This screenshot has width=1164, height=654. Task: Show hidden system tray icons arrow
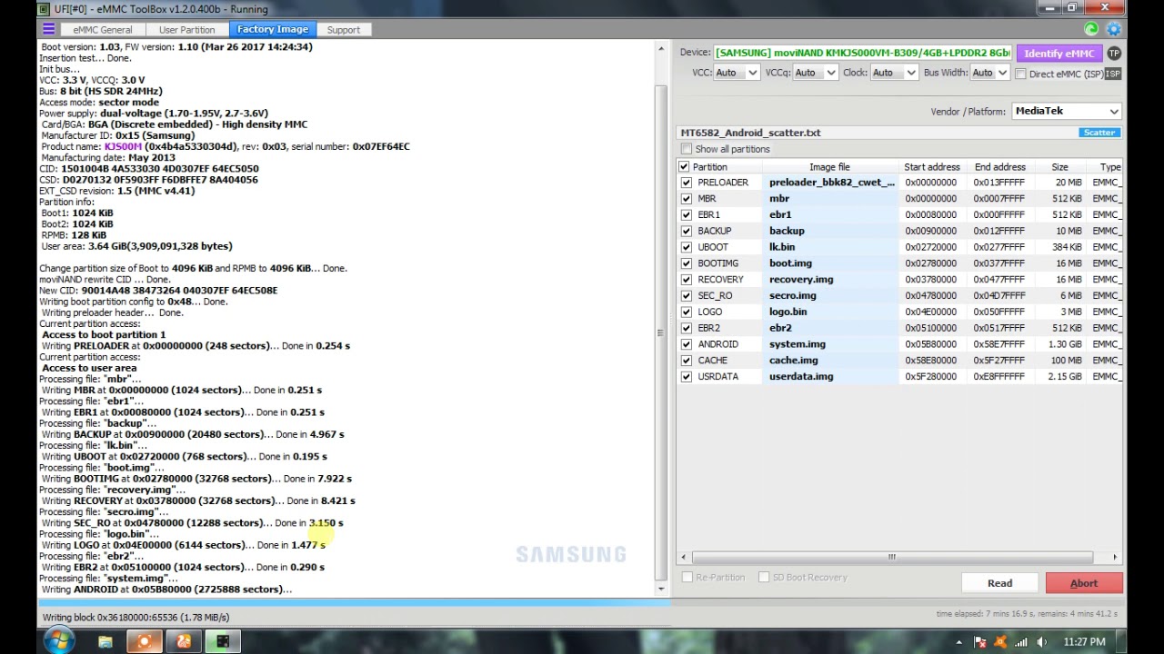(959, 642)
